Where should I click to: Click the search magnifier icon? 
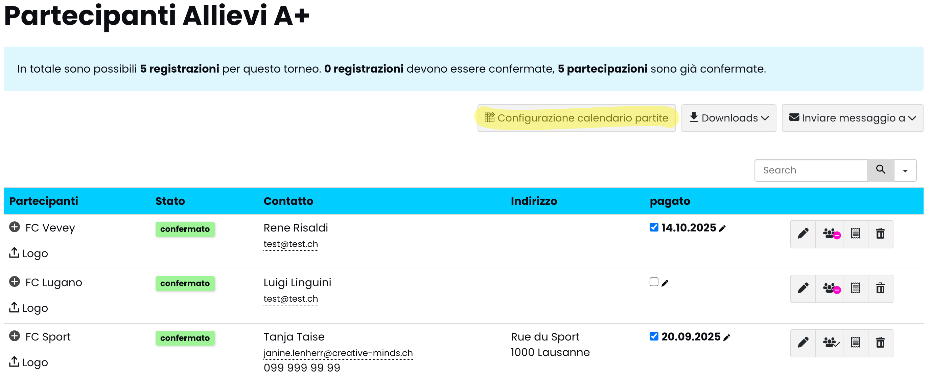(880, 170)
